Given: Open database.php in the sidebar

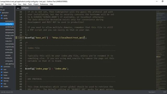Looking at the screenshot, I should coord(9,30).
